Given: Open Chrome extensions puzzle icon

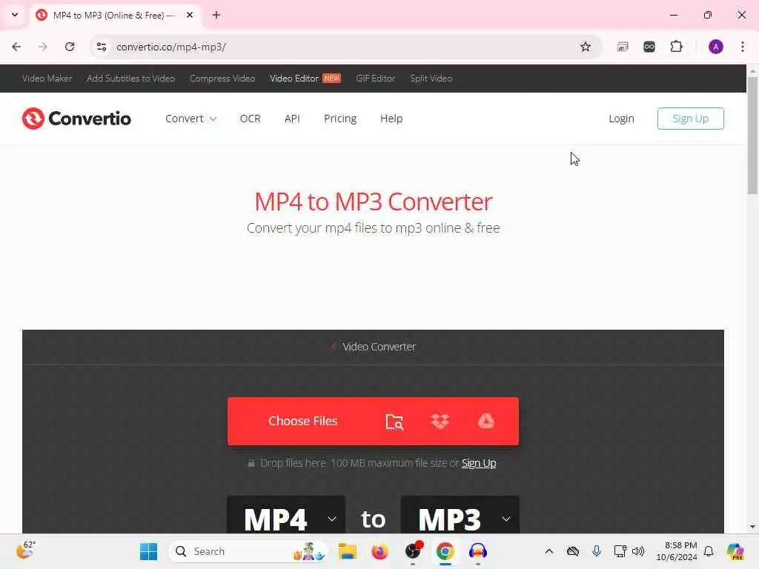Looking at the screenshot, I should coord(676,47).
